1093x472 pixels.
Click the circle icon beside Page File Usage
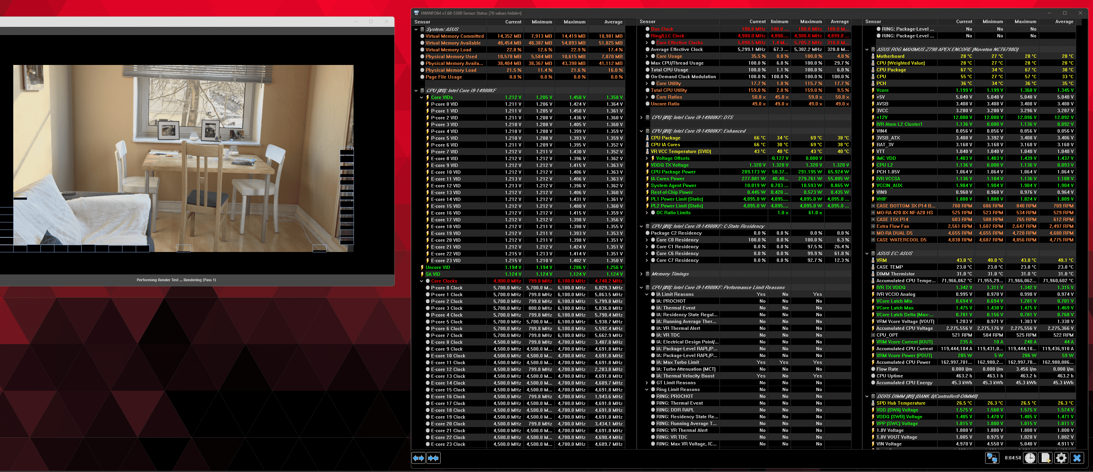point(422,77)
